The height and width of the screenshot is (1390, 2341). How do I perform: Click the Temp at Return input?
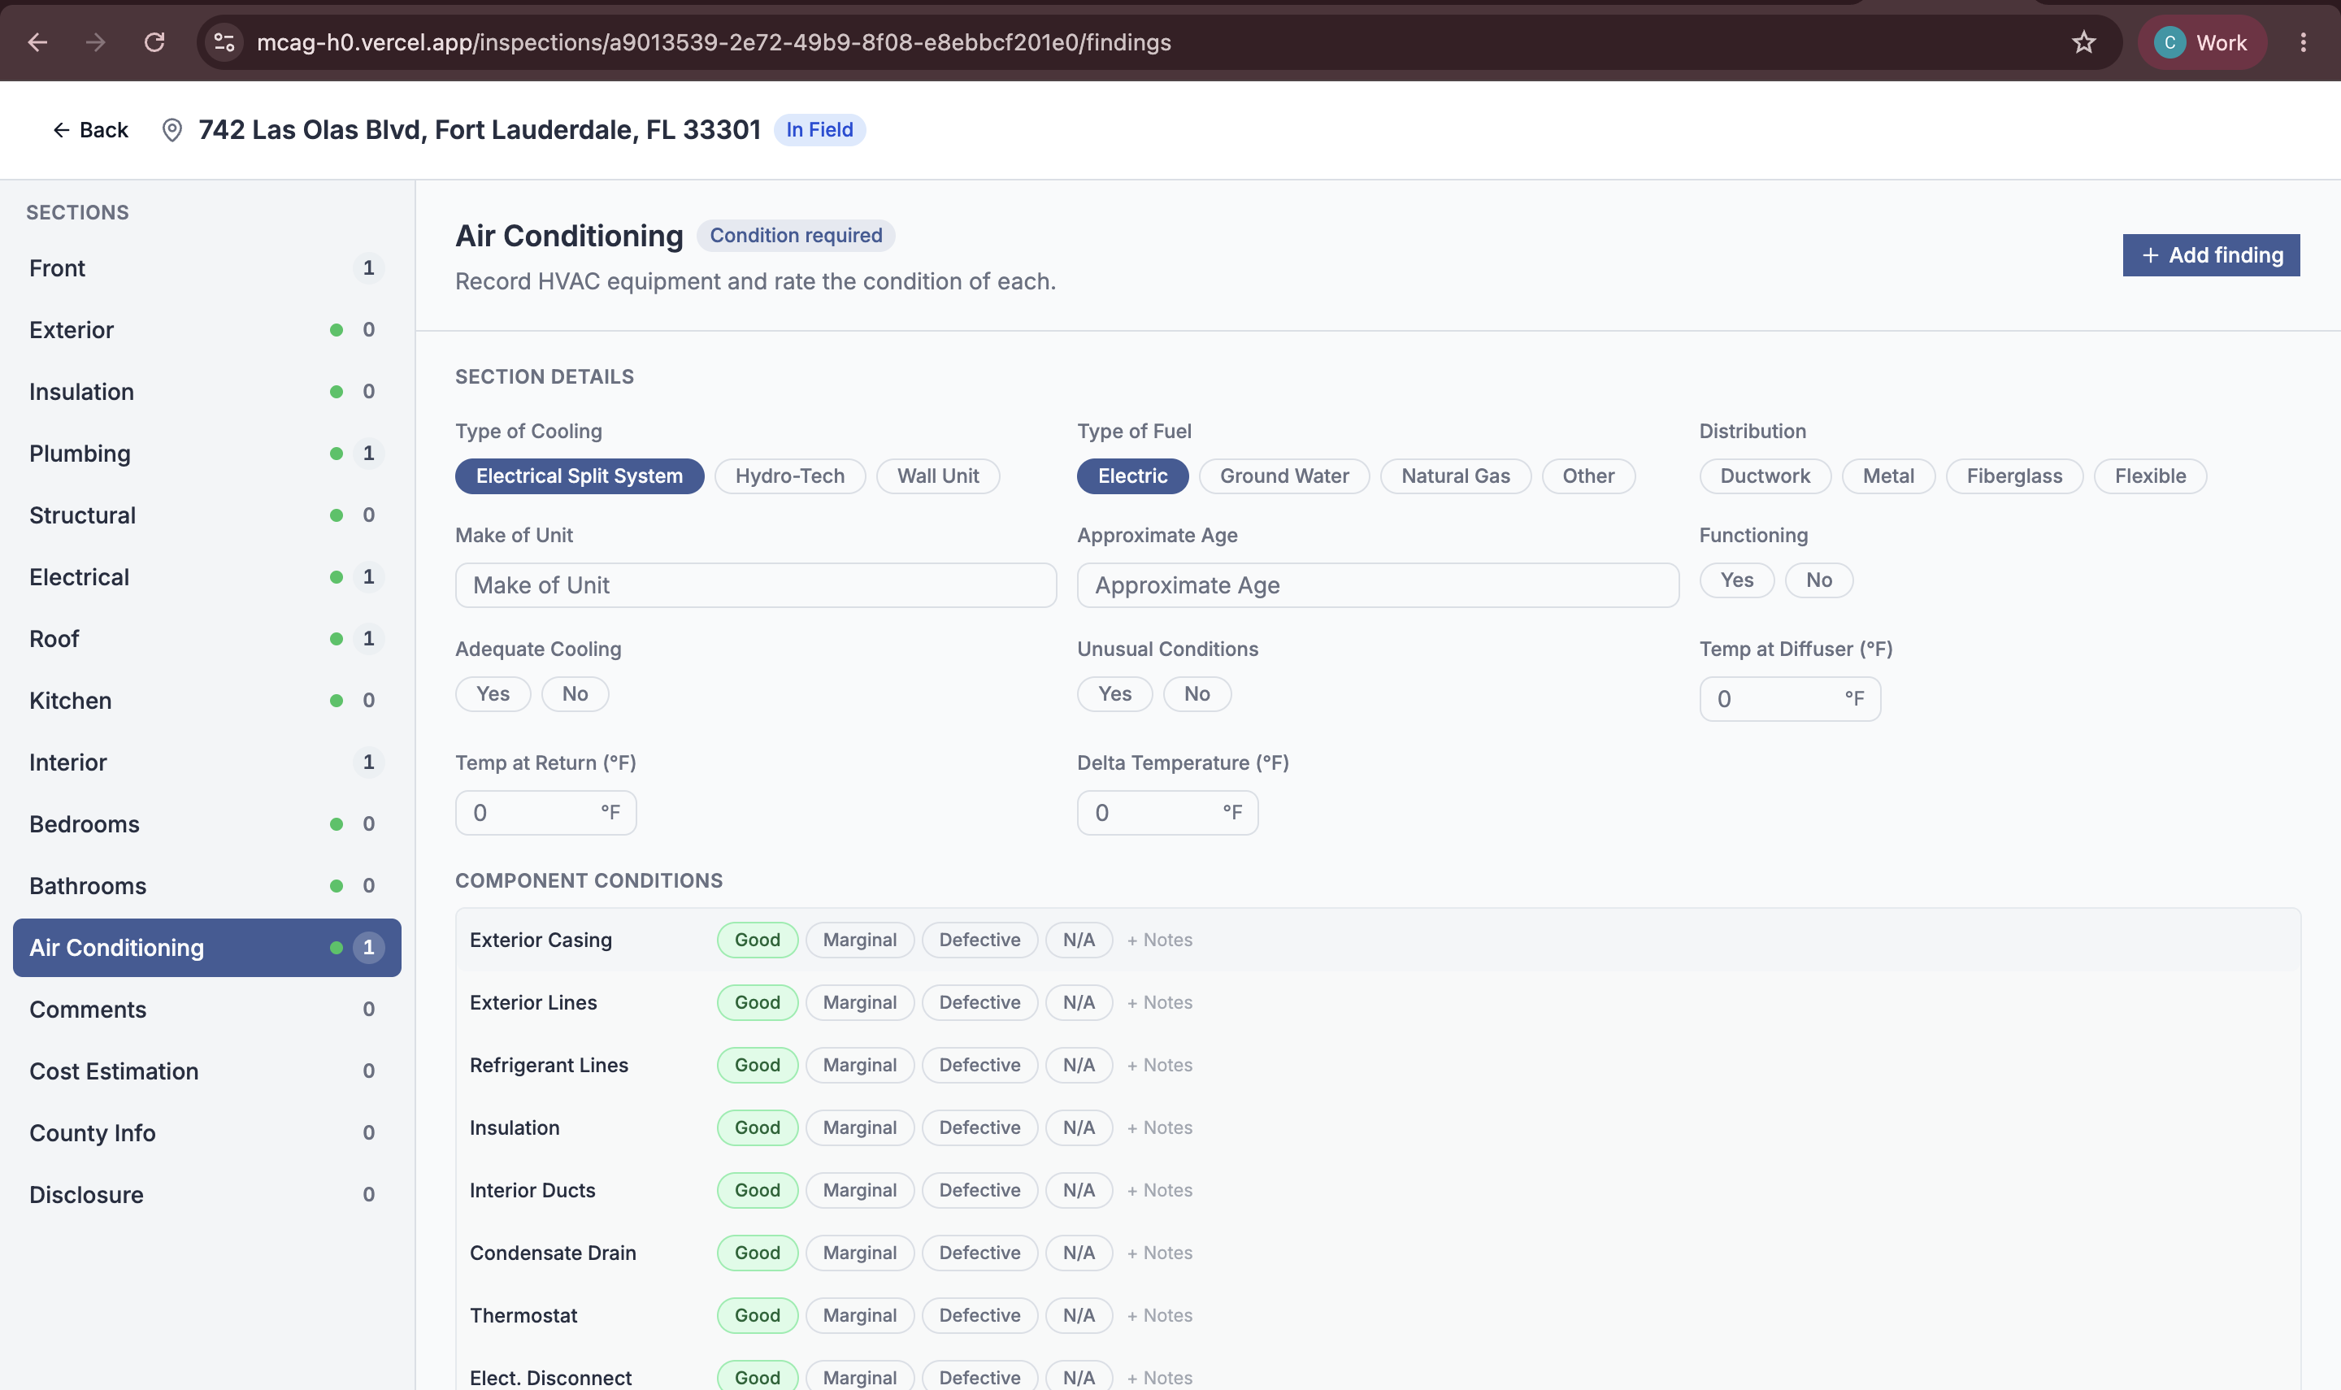pos(545,813)
